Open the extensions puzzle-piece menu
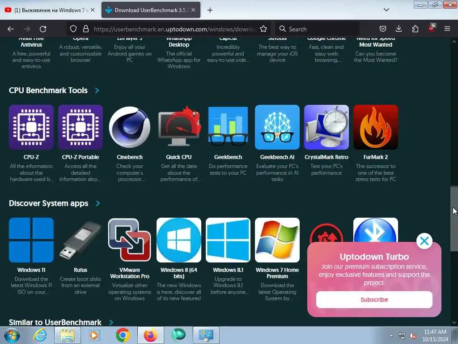Viewport: 458px width, 344px height. click(x=415, y=29)
